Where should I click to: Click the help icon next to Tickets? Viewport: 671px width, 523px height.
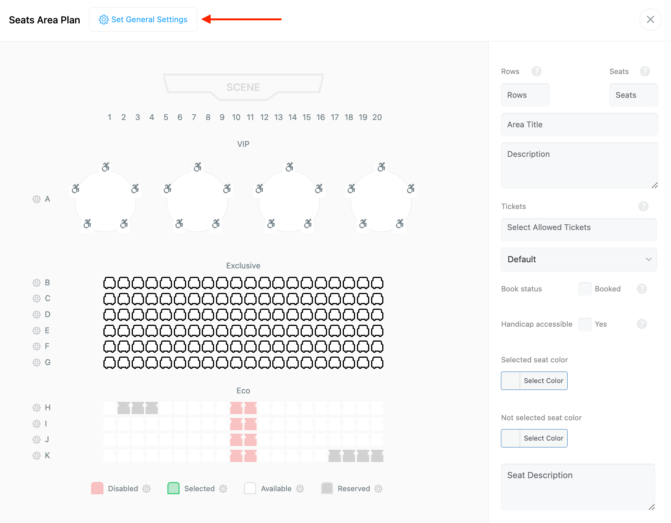click(x=643, y=206)
